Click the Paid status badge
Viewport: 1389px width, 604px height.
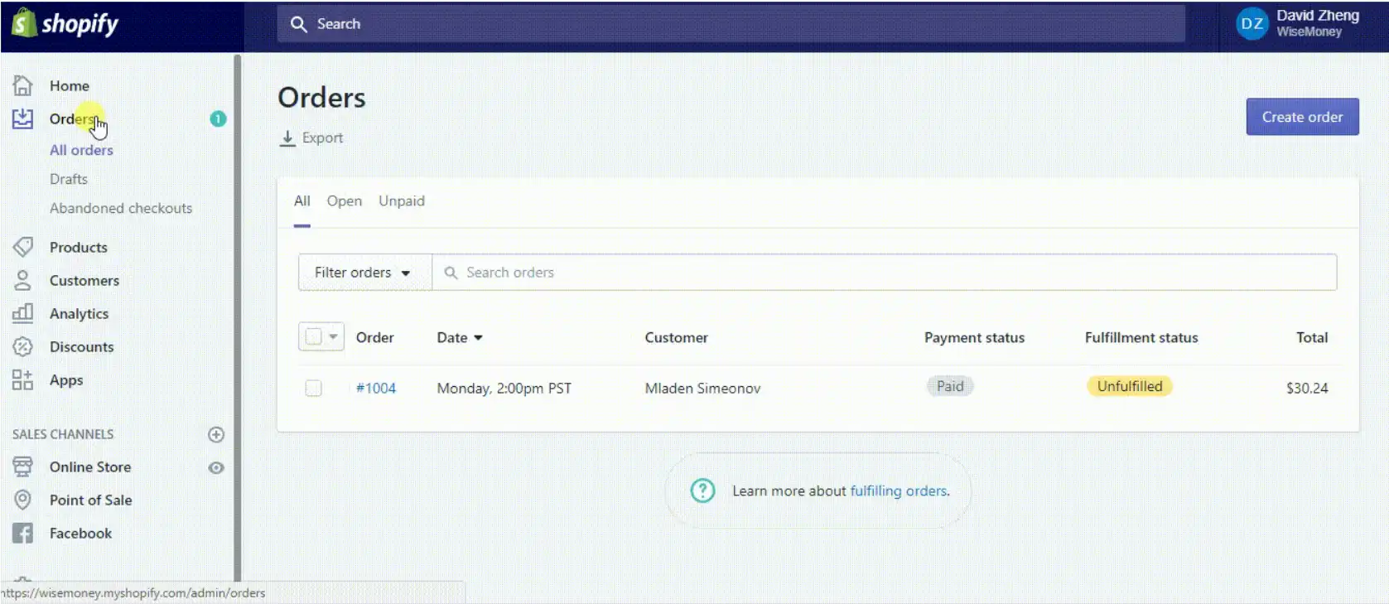(x=950, y=386)
